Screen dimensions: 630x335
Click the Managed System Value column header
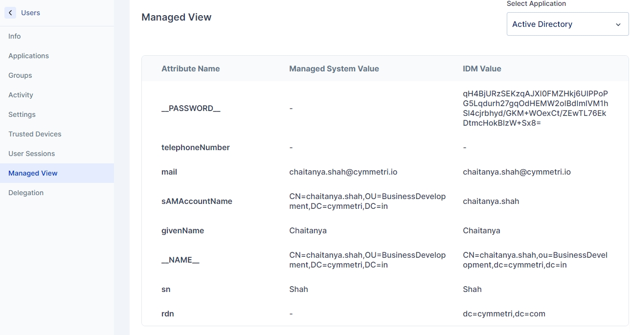334,68
